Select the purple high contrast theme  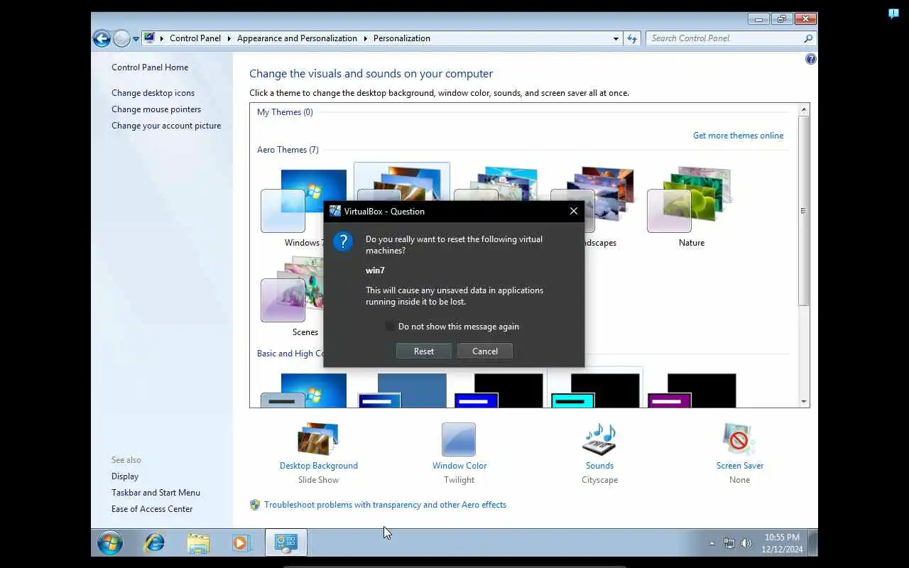click(x=692, y=390)
